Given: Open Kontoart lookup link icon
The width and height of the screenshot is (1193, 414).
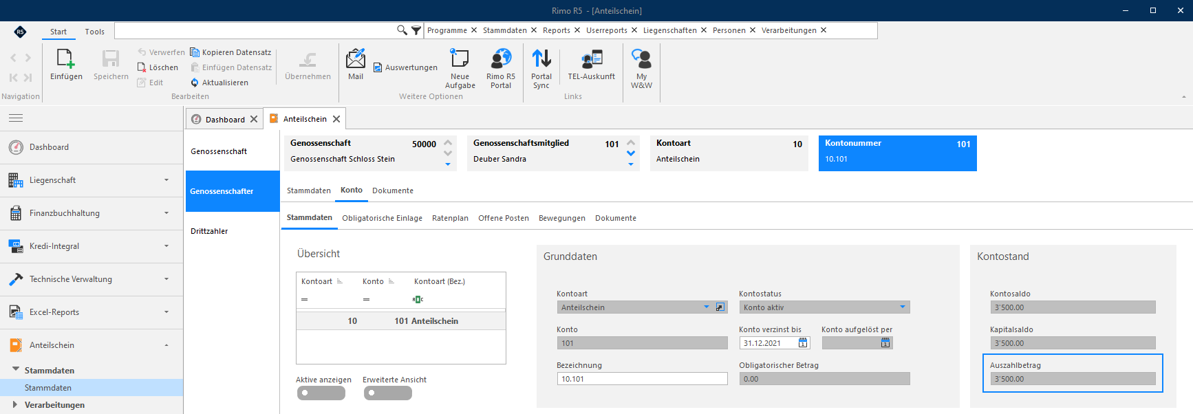Looking at the screenshot, I should click(720, 307).
